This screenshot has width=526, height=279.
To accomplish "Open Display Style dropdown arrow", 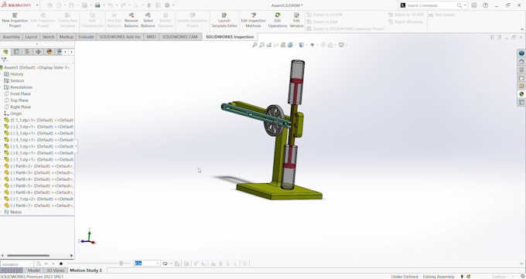I will pyautogui.click(x=306, y=45).
